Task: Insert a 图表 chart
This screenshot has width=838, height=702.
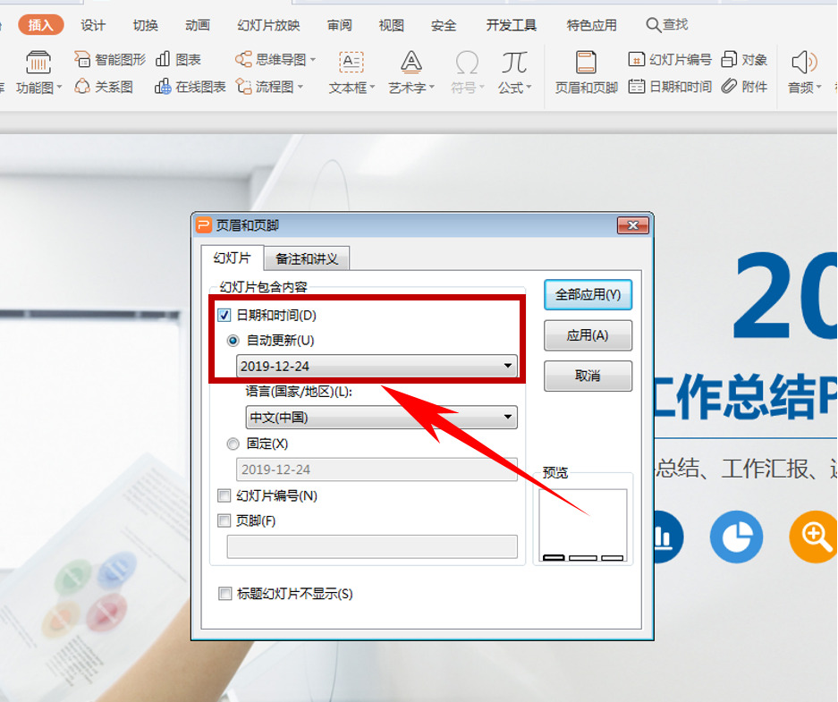Action: point(178,59)
